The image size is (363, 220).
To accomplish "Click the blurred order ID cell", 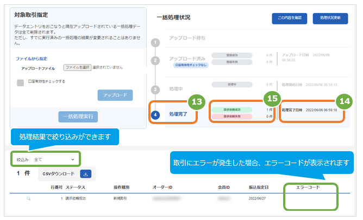I will (x=166, y=198).
